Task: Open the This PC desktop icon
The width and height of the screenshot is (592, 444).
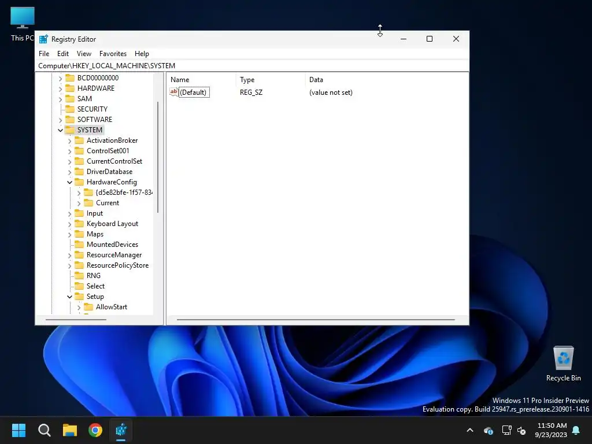Action: click(23, 24)
